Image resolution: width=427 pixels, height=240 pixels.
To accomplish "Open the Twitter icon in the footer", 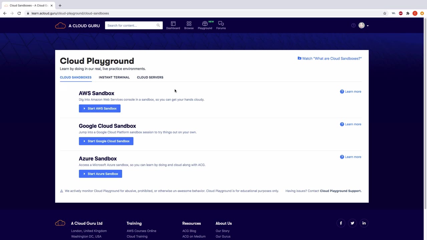I will pyautogui.click(x=352, y=223).
